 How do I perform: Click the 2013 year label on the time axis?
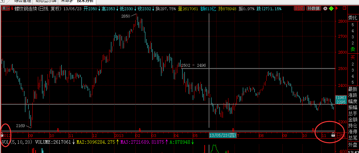[x=119, y=135]
